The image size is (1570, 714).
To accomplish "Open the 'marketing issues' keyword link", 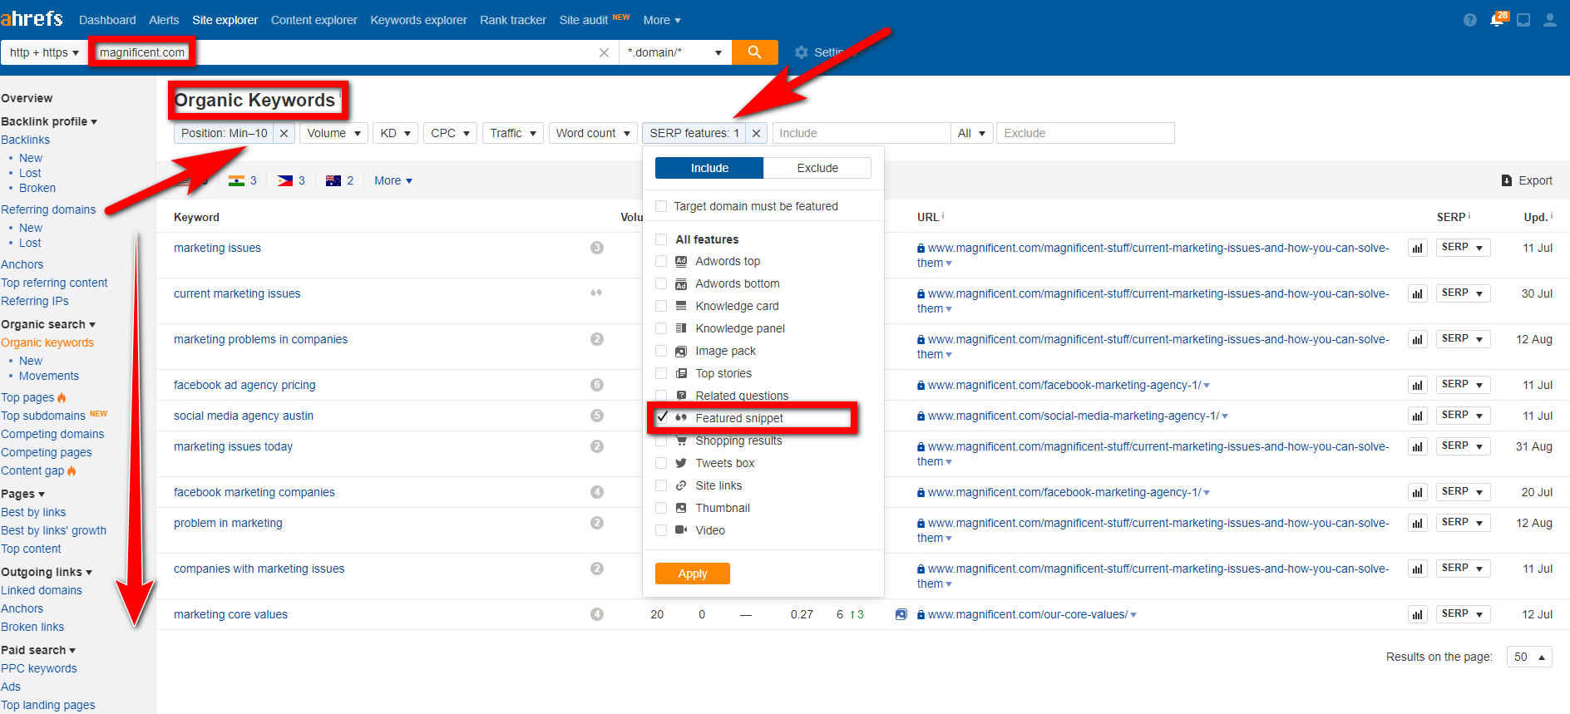I will pos(217,248).
